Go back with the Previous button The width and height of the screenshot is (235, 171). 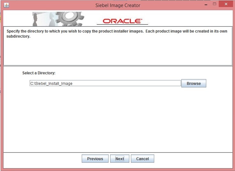[x=95, y=159]
